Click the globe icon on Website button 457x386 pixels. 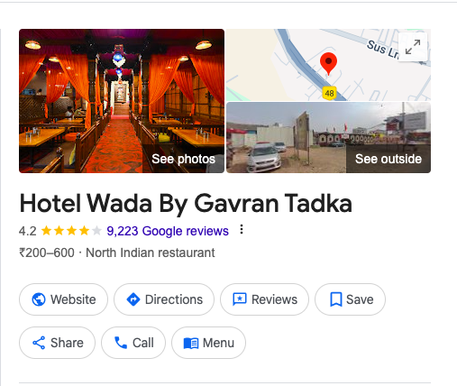(x=39, y=299)
